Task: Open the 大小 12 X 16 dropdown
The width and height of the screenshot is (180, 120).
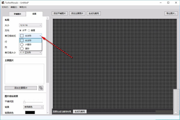Action: 31,25
